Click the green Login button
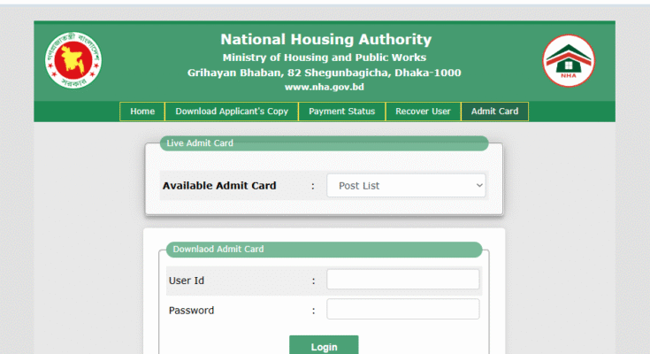The height and width of the screenshot is (354, 650). click(x=324, y=345)
